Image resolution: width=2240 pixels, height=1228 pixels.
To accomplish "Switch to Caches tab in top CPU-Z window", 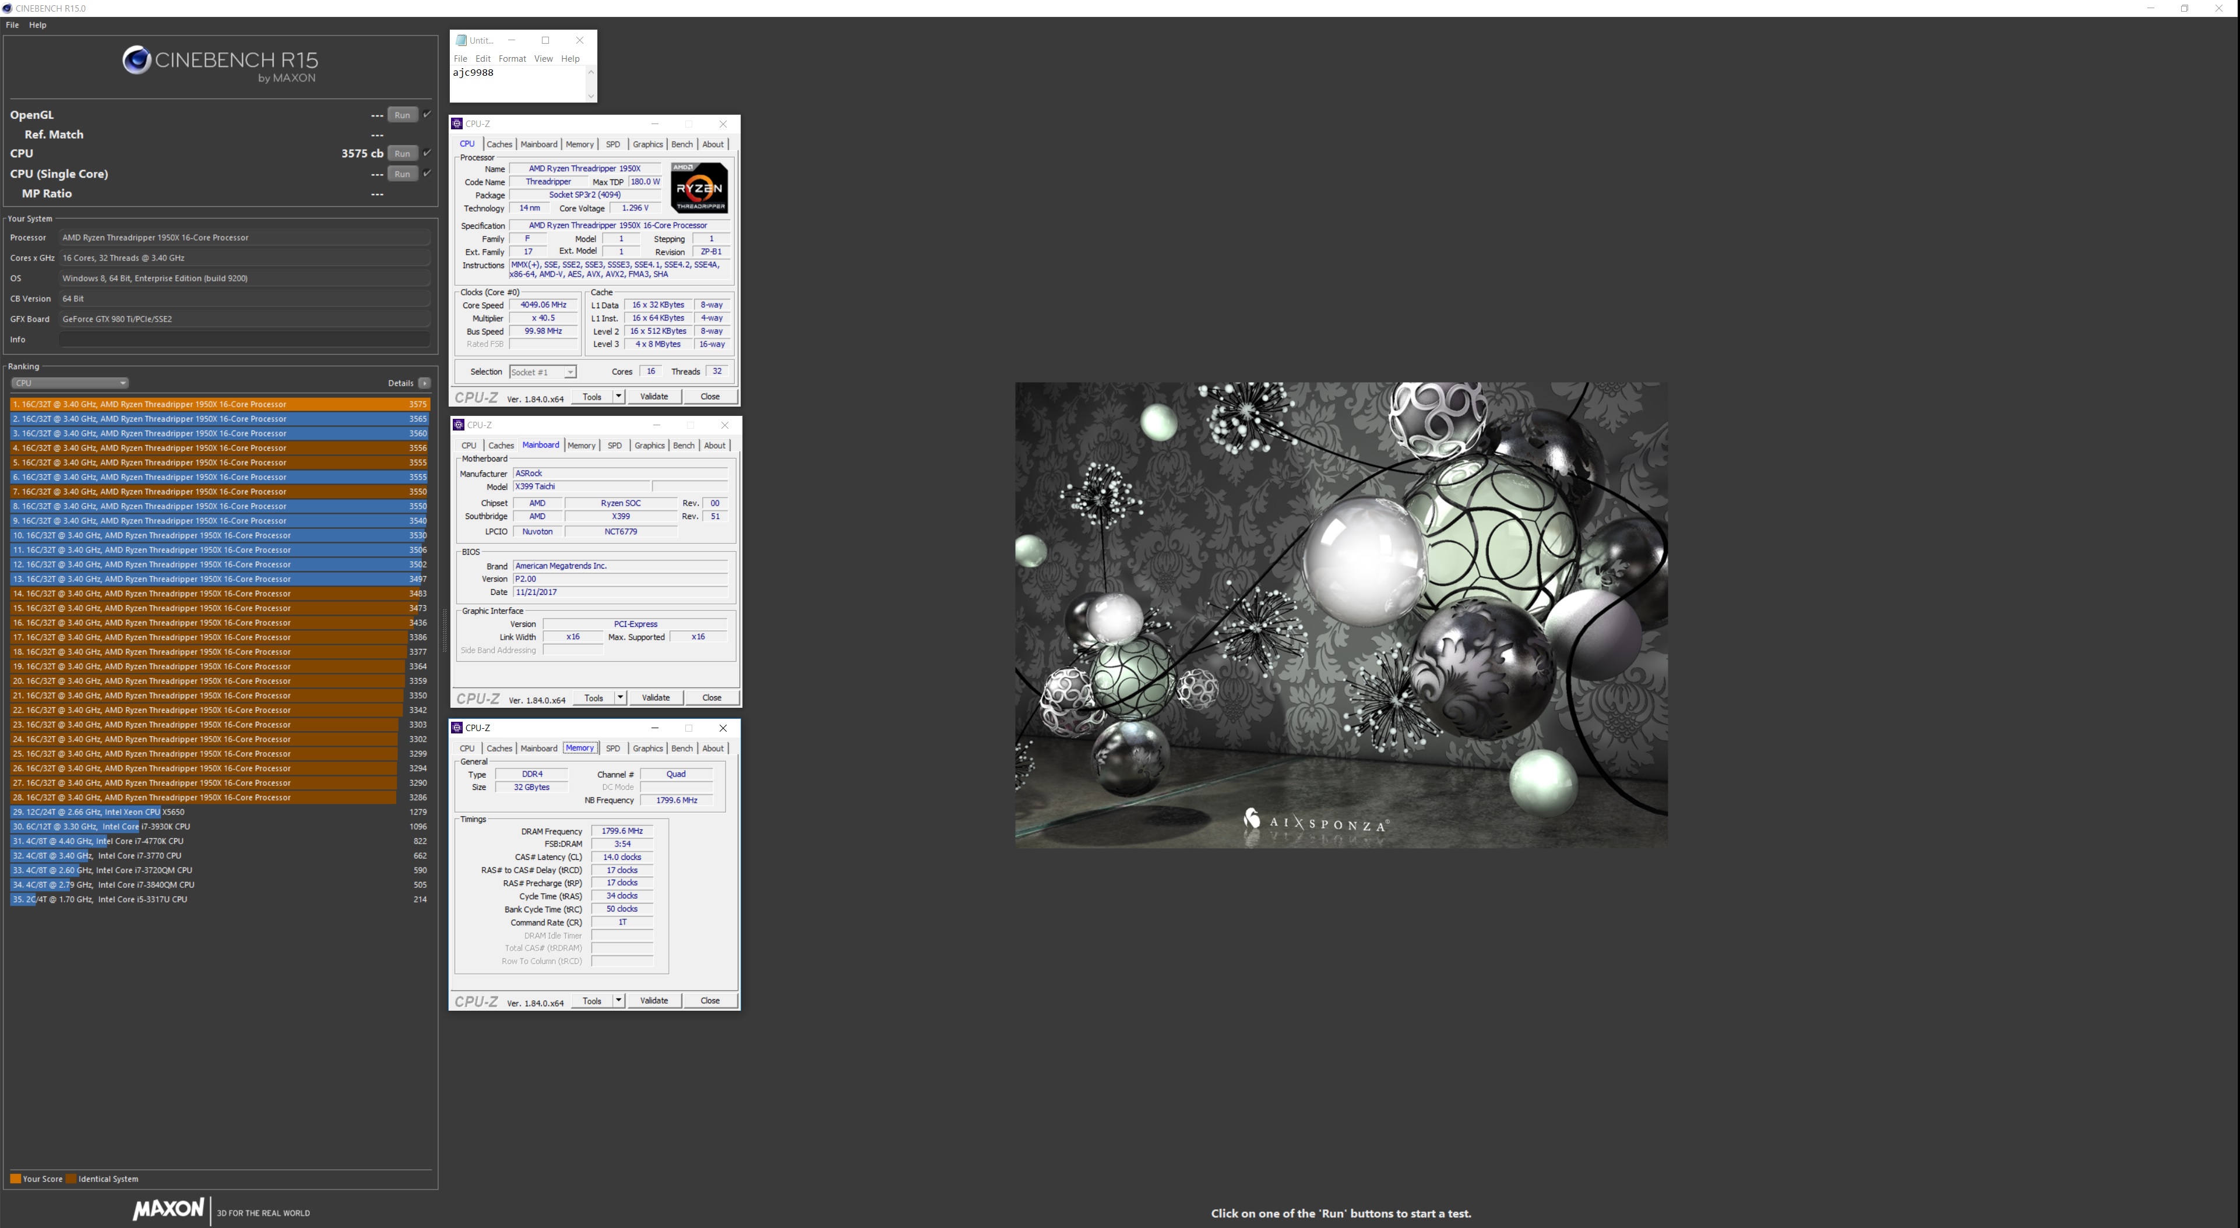I will [x=499, y=144].
